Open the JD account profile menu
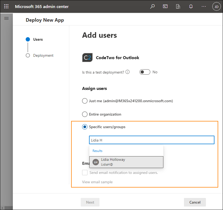223x210 pixels. point(216,6)
